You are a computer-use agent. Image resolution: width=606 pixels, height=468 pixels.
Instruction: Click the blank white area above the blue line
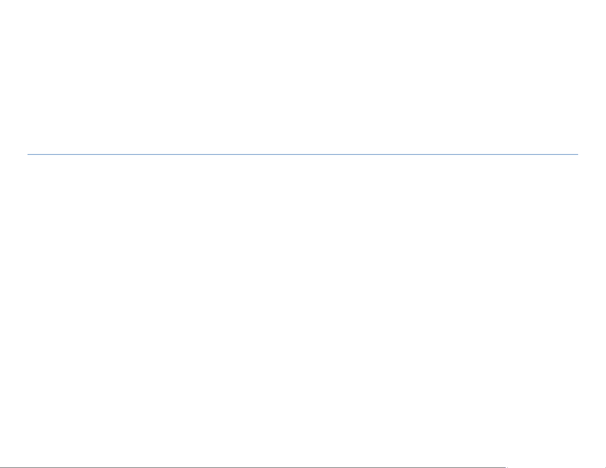(302, 76)
